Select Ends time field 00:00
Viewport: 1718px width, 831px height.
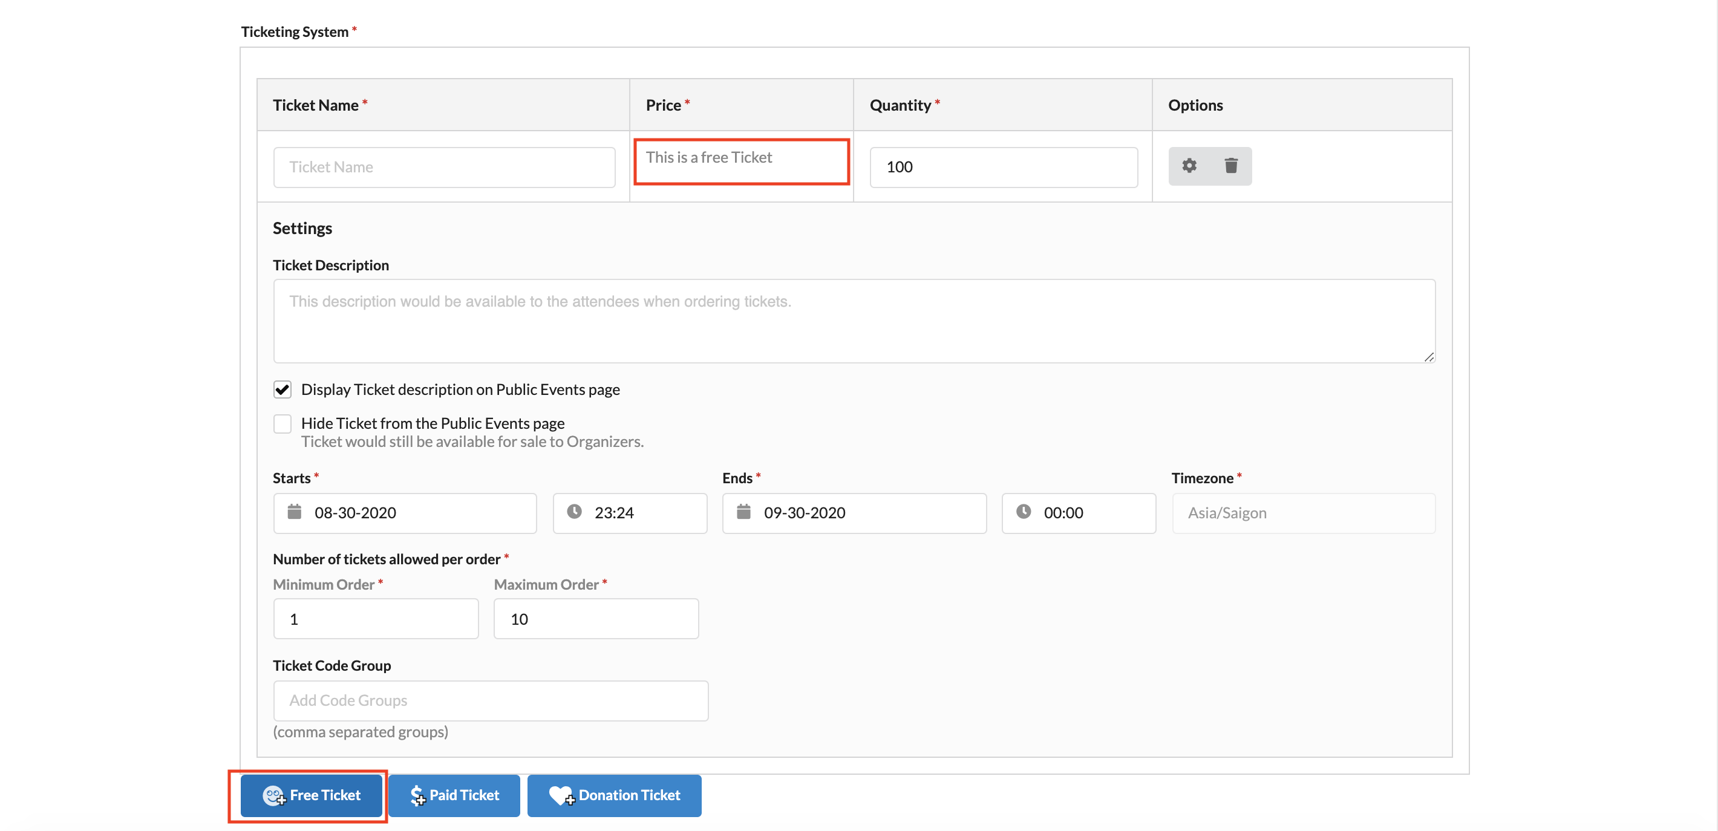click(x=1079, y=513)
